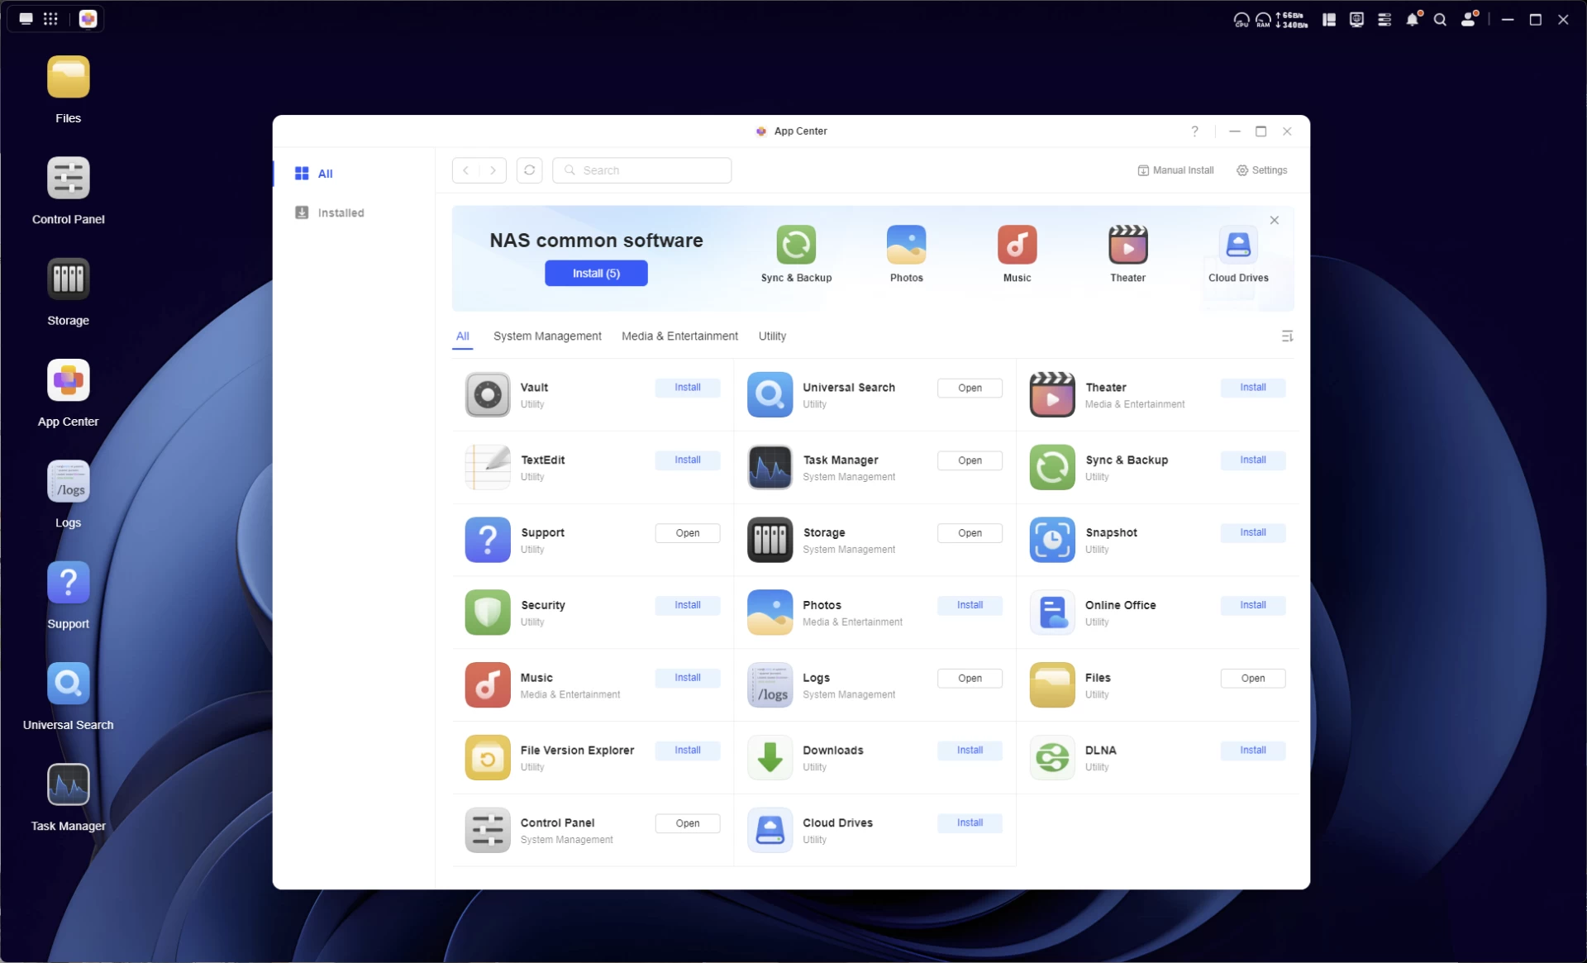
Task: Switch to Media & Entertainment tab
Action: (x=679, y=336)
